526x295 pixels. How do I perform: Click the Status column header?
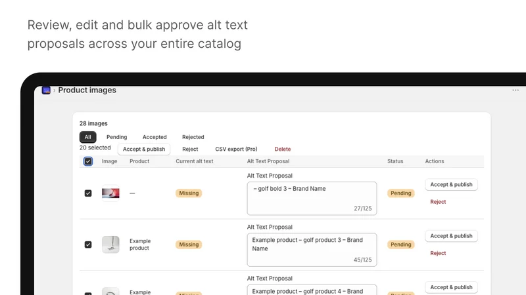pos(395,161)
